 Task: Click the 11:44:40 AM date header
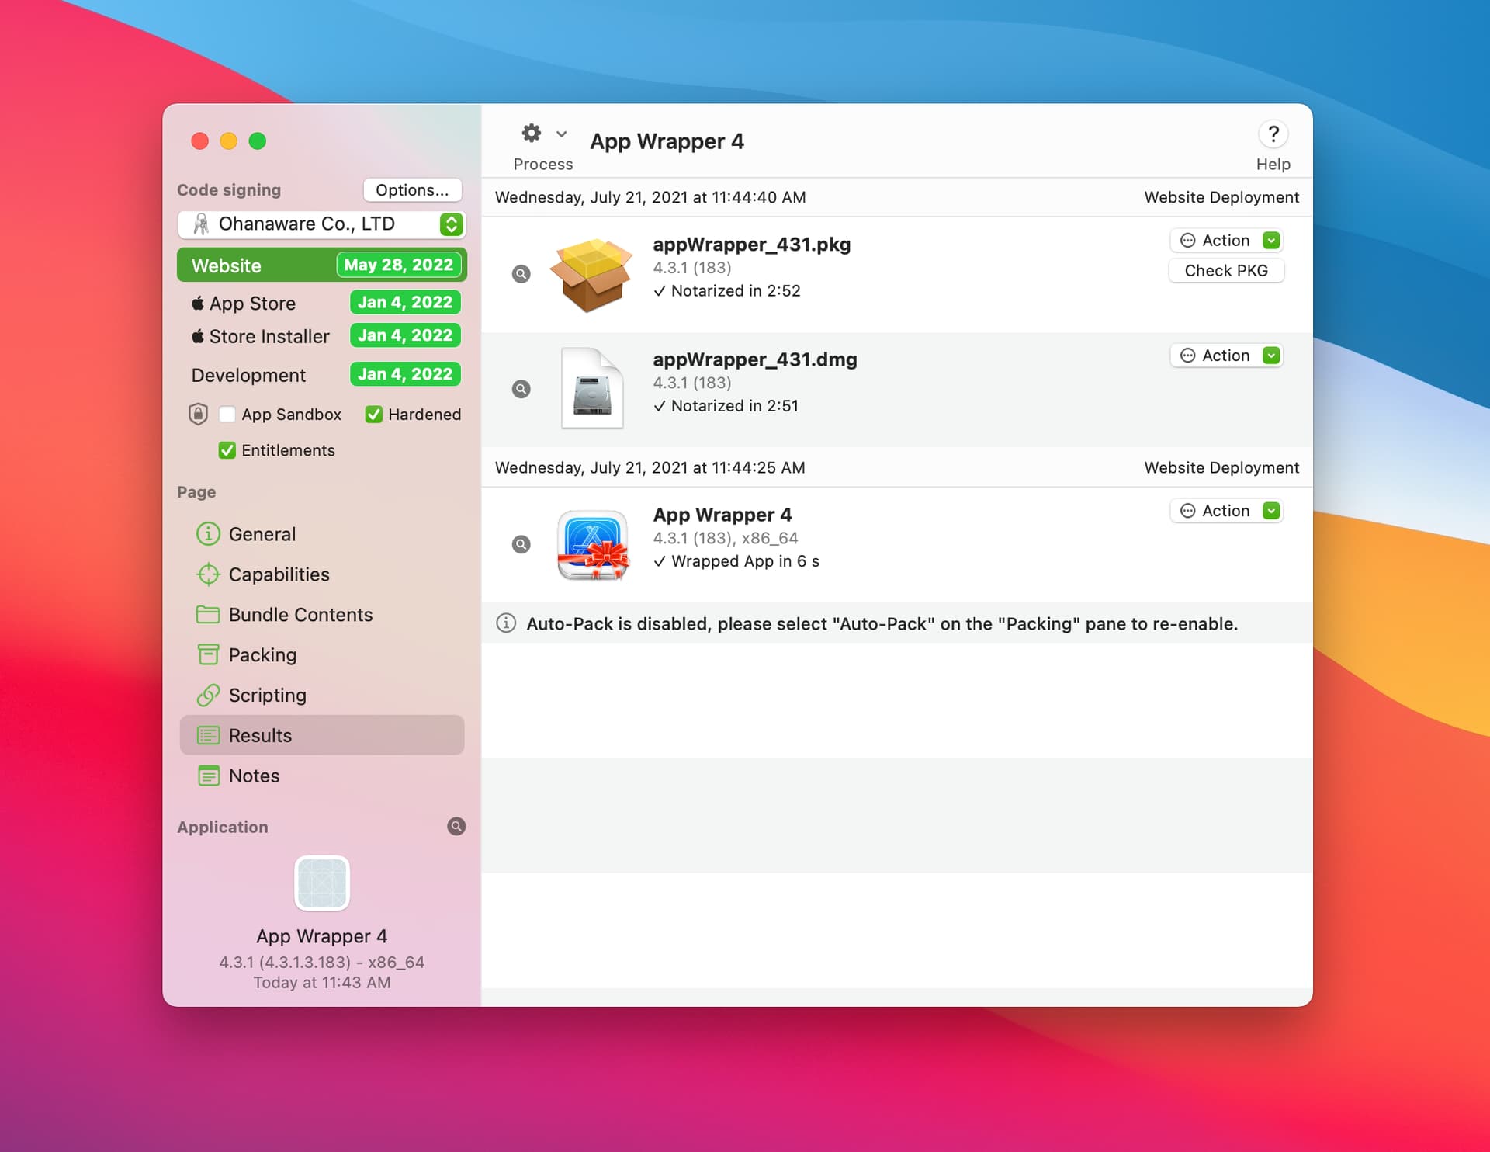pyautogui.click(x=650, y=197)
